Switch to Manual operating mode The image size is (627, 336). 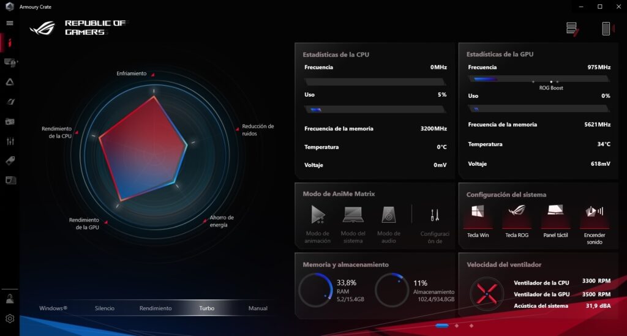tap(258, 308)
